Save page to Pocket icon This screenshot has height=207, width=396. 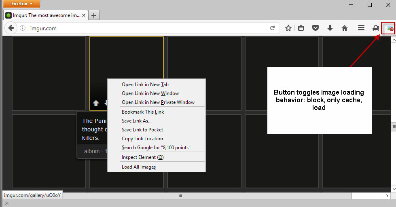[316, 28]
